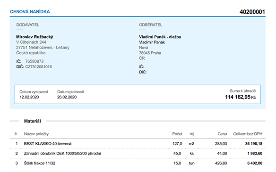Select DIČ value CZ7512081016
This screenshot has height=172, width=276.
click(39, 67)
